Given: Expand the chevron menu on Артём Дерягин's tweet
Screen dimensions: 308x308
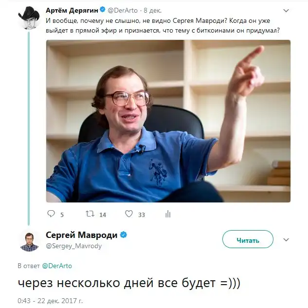Looking at the screenshot, I should pos(286,11).
